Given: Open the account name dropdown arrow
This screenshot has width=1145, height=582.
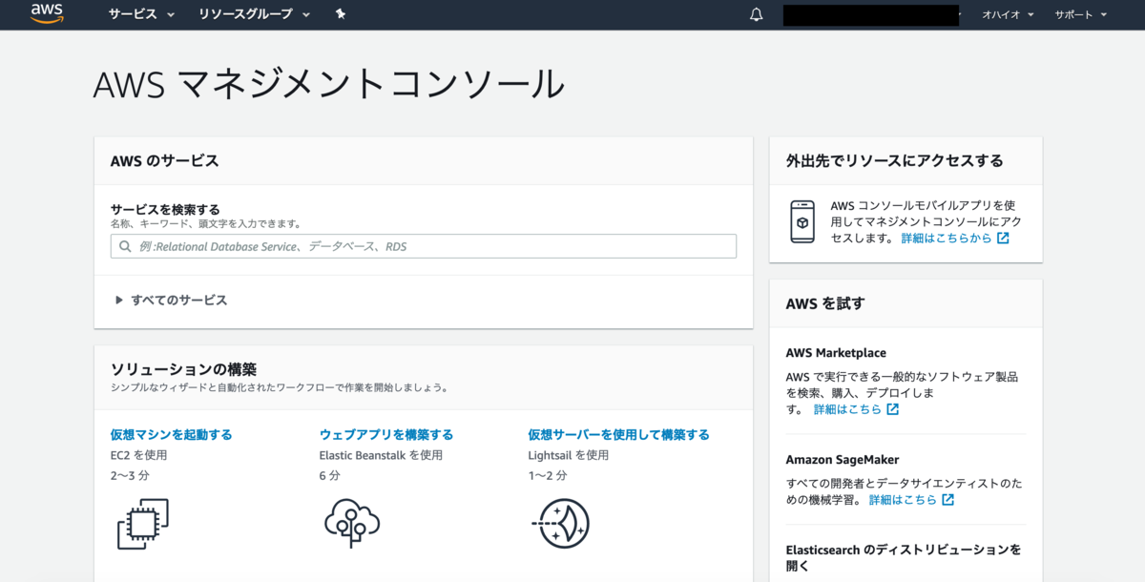Looking at the screenshot, I should 958,14.
